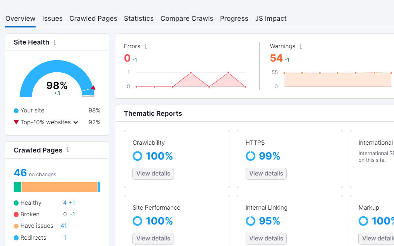Click the Warnings count of 54
394x246 pixels.
(276, 58)
